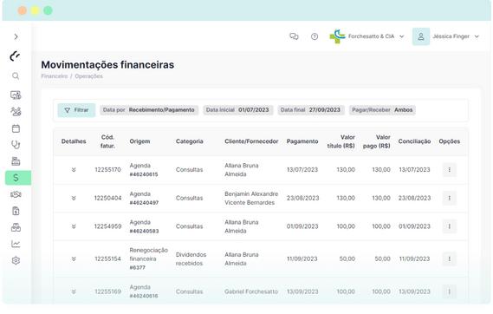The image size is (493, 314).
Task: Open the patients group sidebar icon
Action: click(x=16, y=111)
